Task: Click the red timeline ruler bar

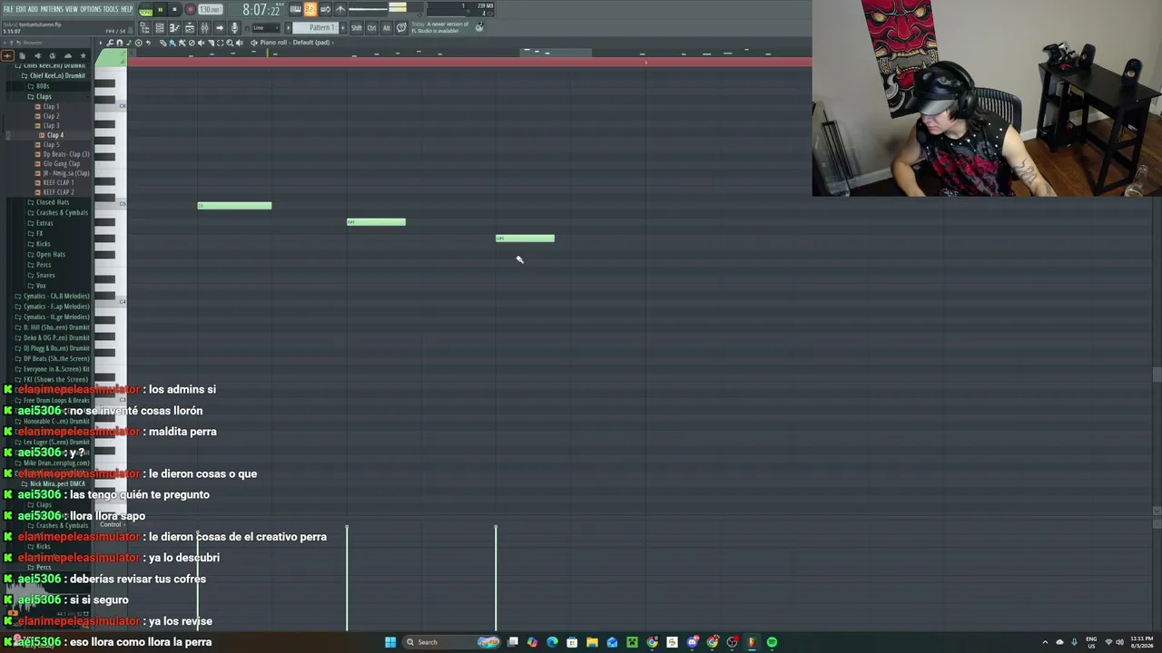Action: pyautogui.click(x=469, y=62)
